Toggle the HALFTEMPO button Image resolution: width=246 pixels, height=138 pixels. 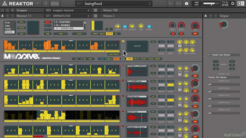(114, 54)
